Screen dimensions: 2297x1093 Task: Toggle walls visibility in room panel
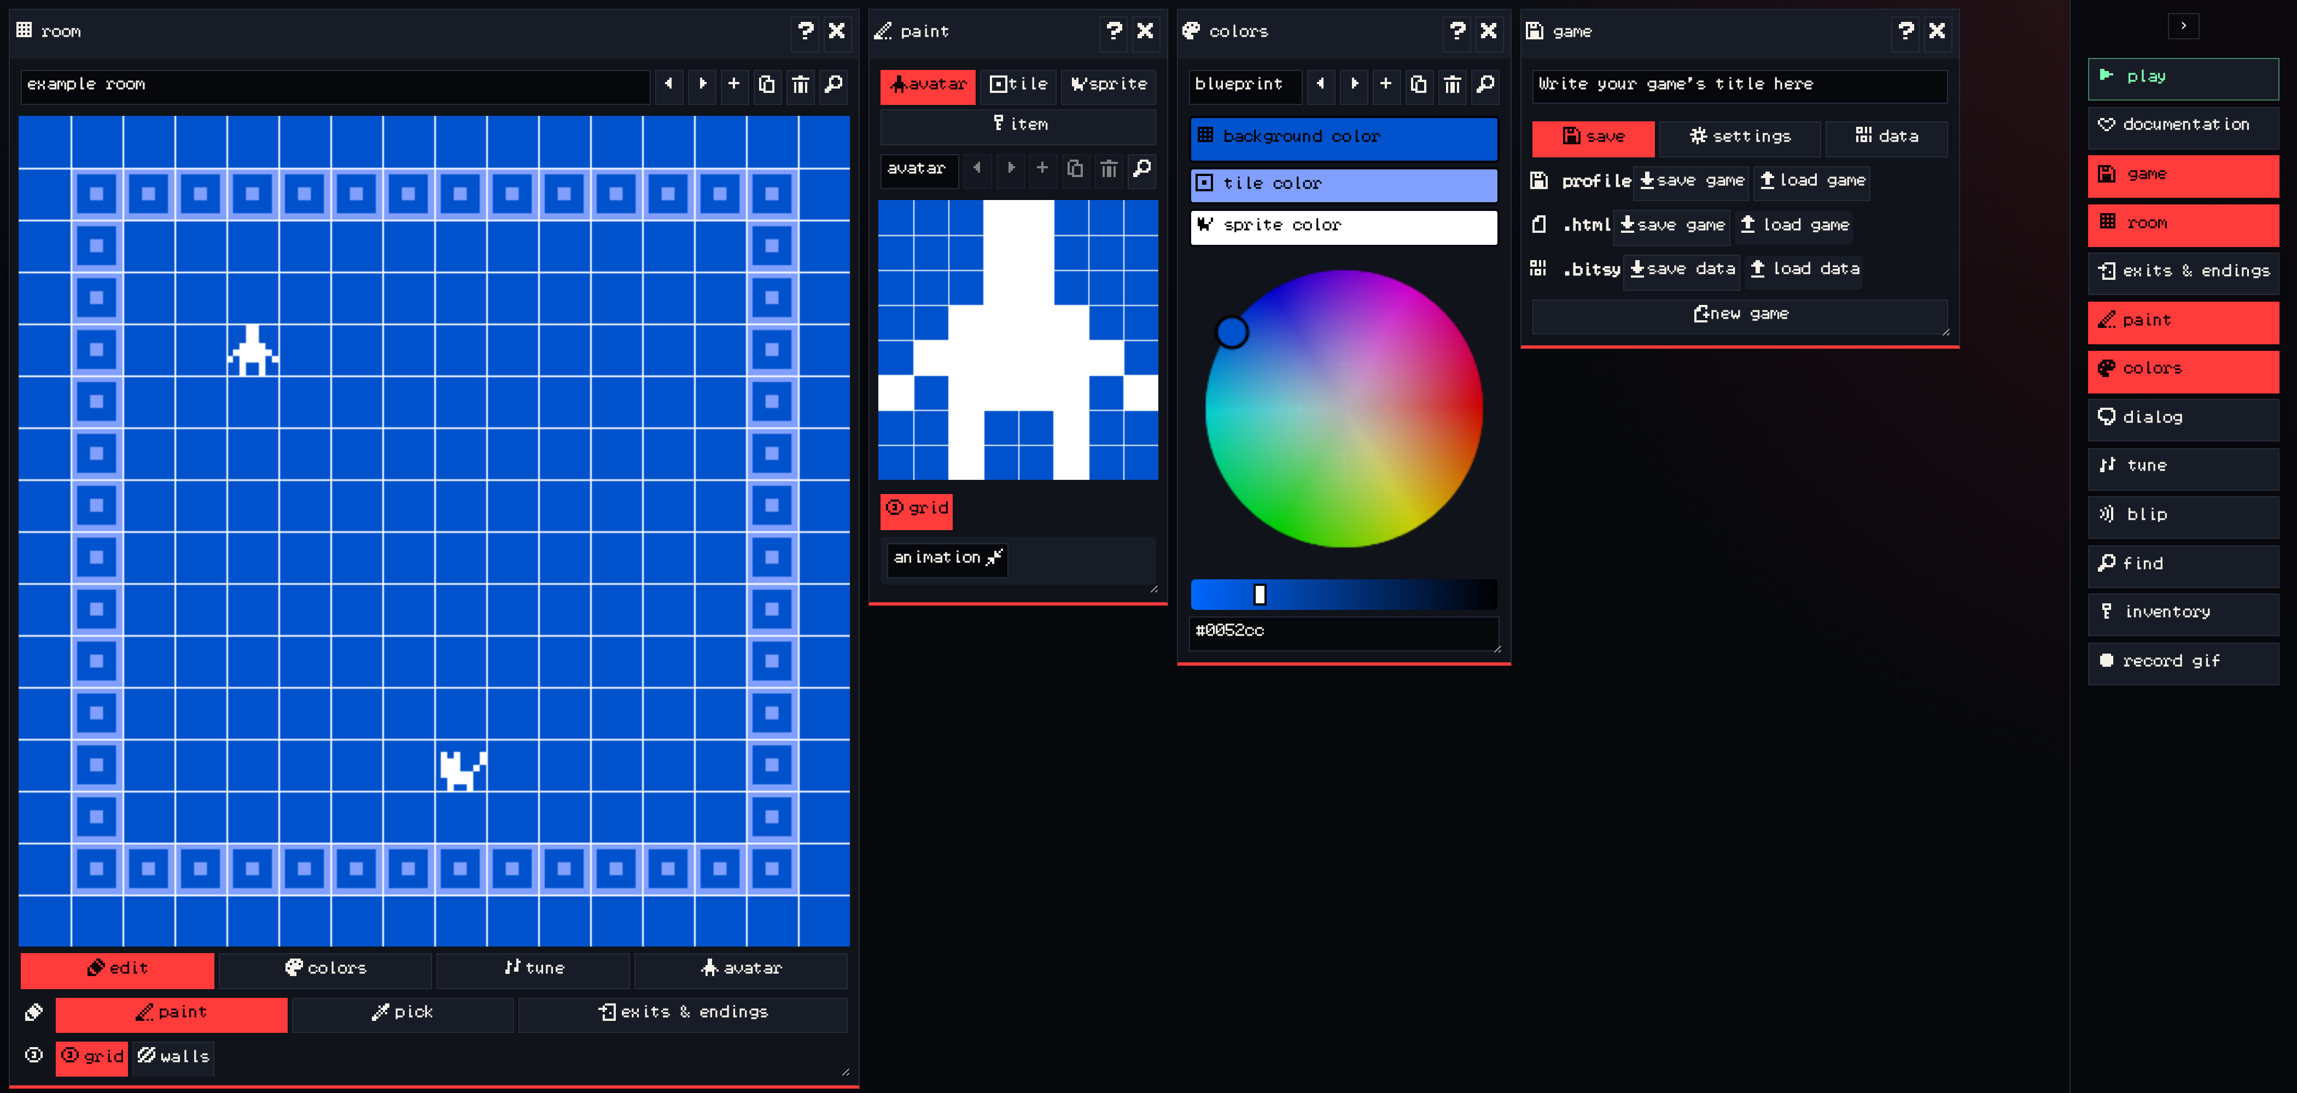tap(174, 1057)
